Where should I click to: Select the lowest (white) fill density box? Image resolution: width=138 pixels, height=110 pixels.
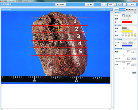[x=123, y=35]
